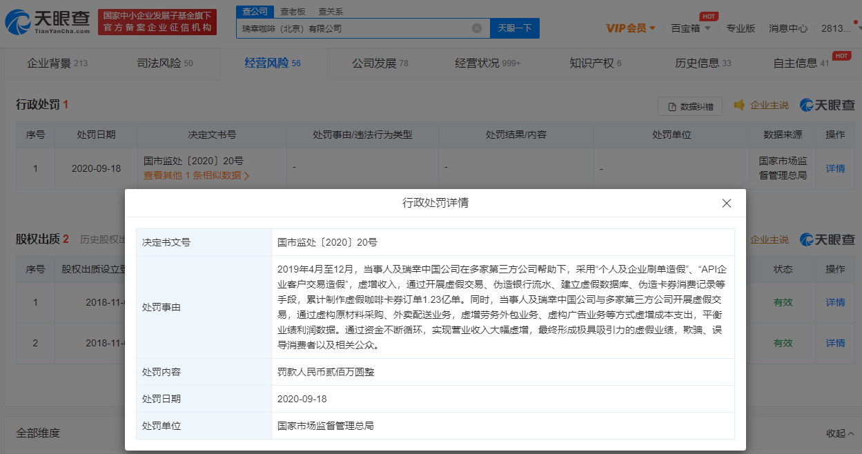Viewport: 862px width, 454px height.
Task: Switch to 查关系 search tab
Action: [x=331, y=11]
